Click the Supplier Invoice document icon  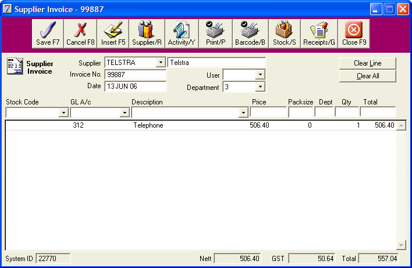click(x=15, y=66)
